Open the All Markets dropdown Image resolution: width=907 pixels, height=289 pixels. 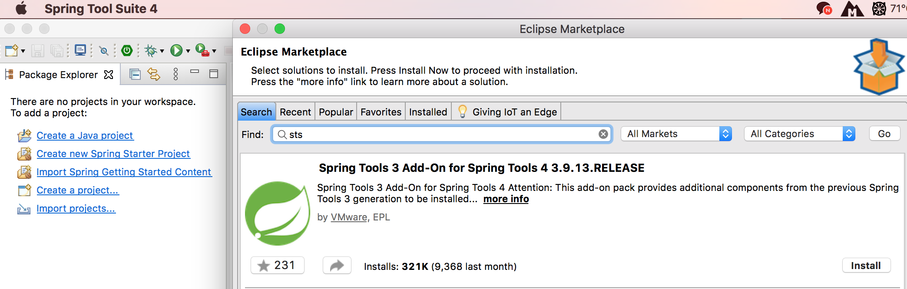coord(676,134)
